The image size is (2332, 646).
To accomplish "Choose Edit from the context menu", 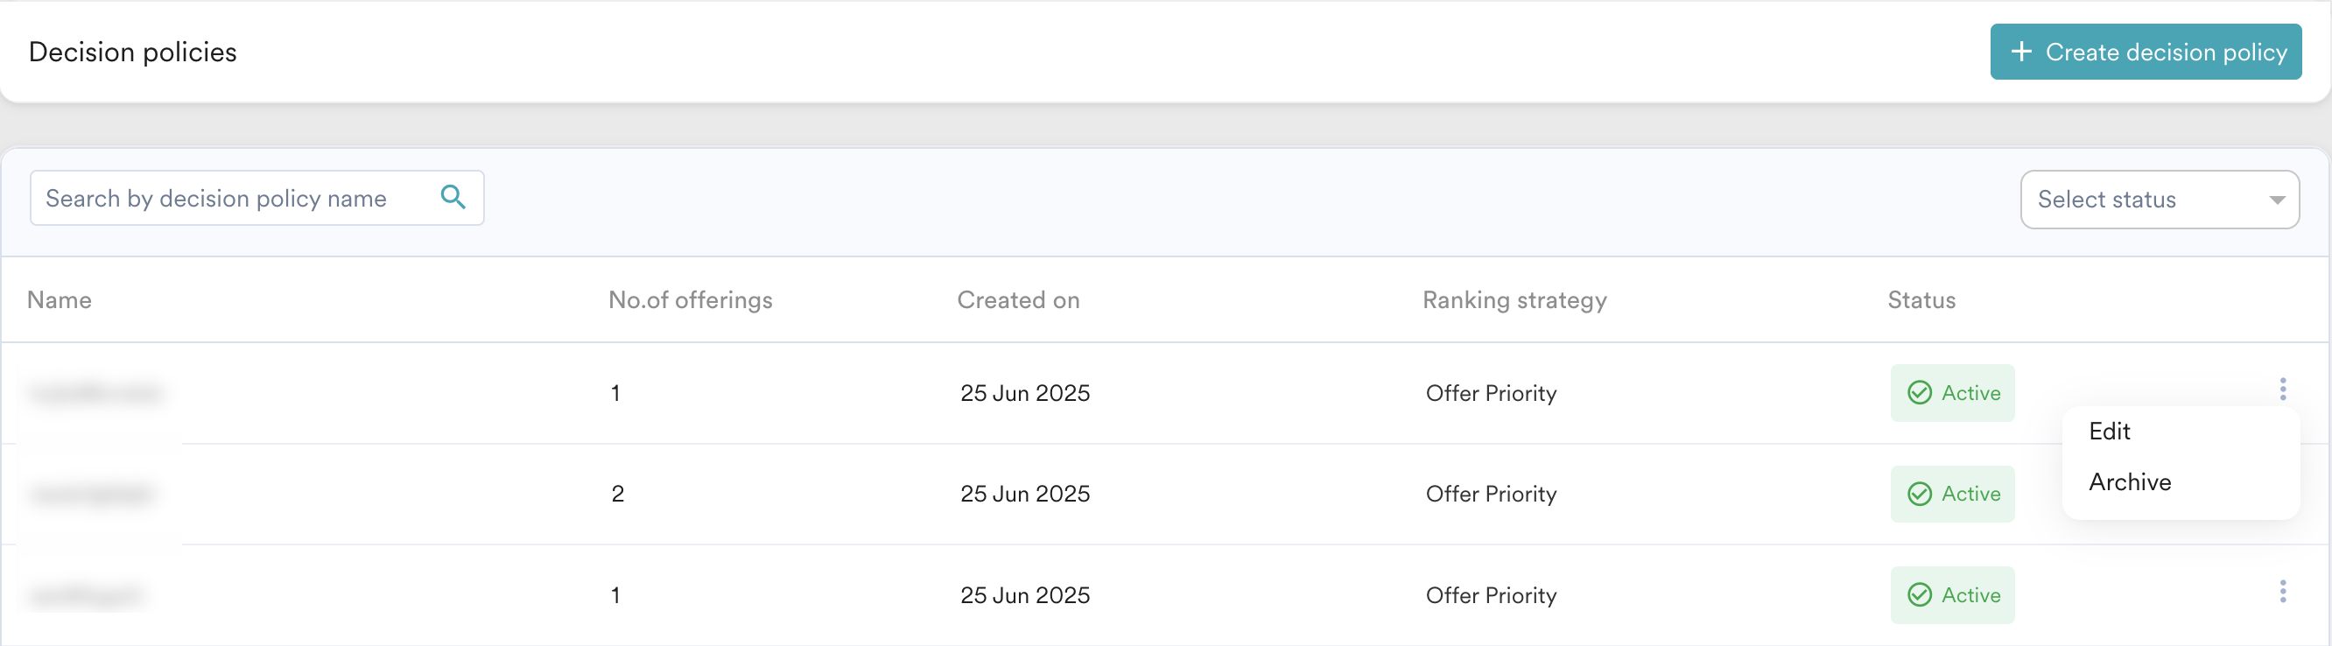I will click(x=2111, y=432).
